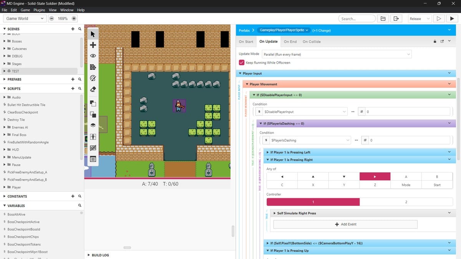This screenshot has height=259, width=461.
Task: Toggle the right arrow input button
Action: [x=375, y=177]
